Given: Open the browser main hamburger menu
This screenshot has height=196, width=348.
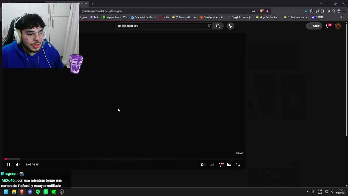Looking at the screenshot, I should [344, 11].
